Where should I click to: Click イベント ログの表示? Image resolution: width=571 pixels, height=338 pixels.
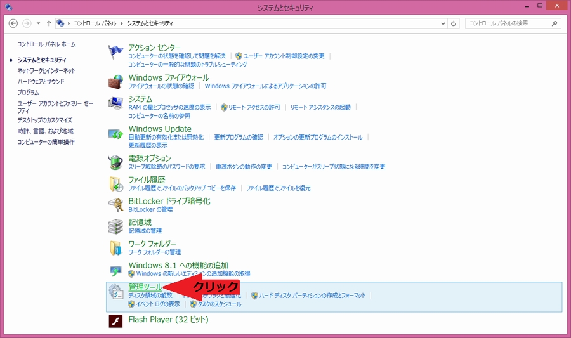pos(158,304)
